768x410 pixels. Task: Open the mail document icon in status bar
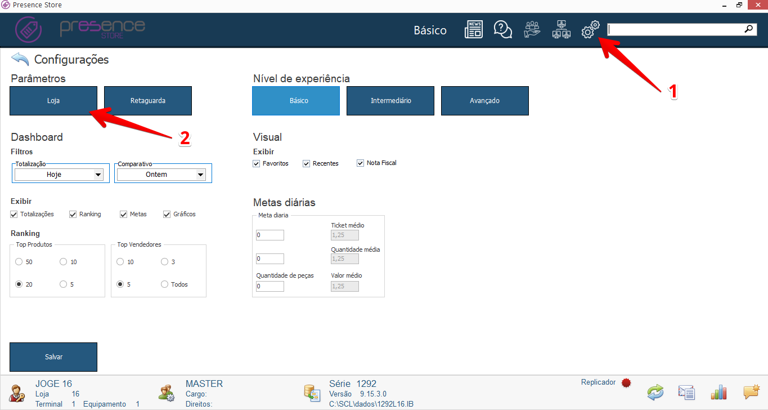(x=686, y=392)
